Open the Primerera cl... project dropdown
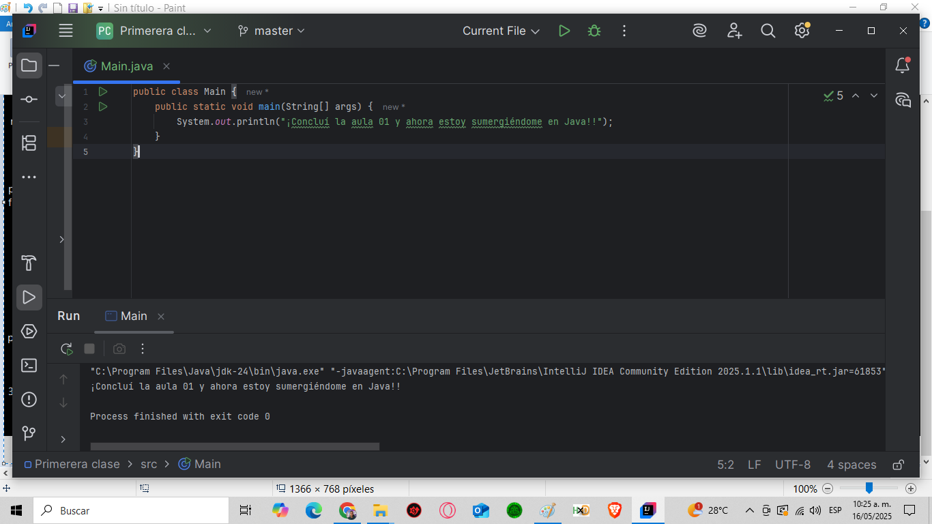Viewport: 932px width, 524px height. 154,31
